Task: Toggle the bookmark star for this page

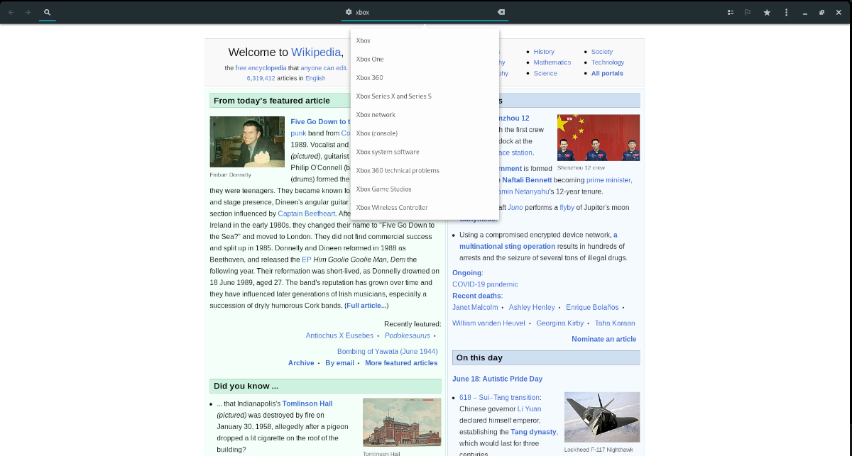Action: (x=767, y=12)
